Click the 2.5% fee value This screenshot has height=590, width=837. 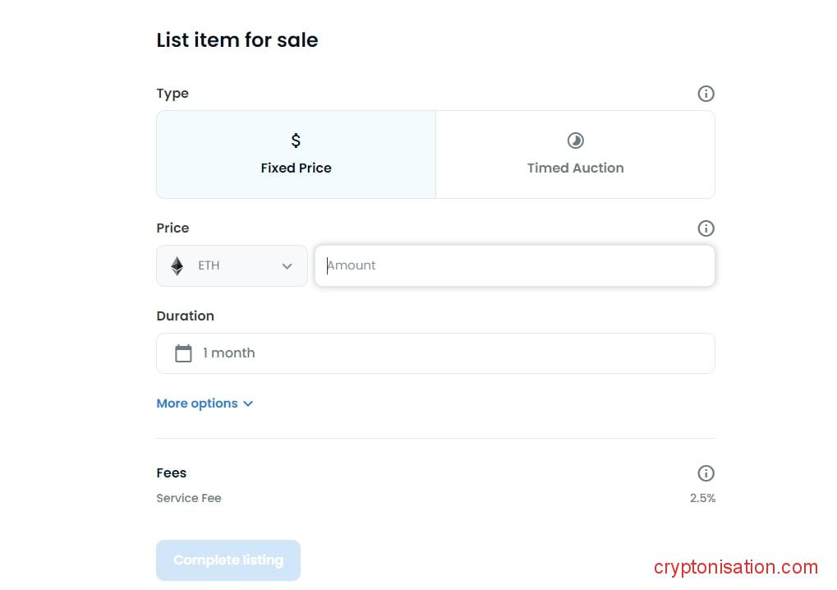click(x=702, y=498)
